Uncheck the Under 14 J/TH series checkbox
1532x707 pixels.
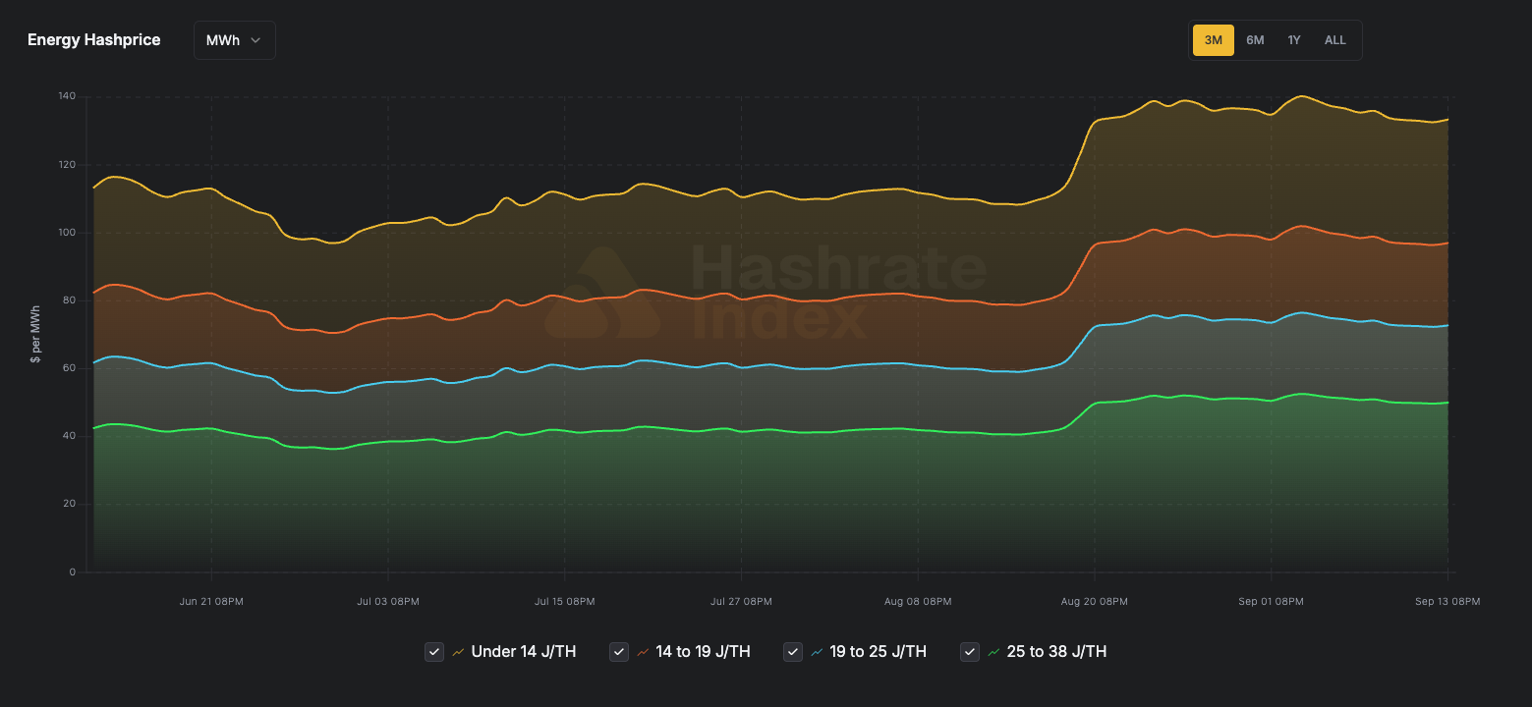point(433,652)
